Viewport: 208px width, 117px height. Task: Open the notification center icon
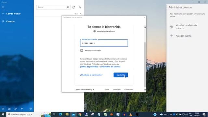coord(204,114)
